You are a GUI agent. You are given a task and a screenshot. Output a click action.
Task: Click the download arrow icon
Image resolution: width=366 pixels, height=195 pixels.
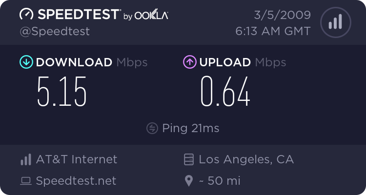26,62
